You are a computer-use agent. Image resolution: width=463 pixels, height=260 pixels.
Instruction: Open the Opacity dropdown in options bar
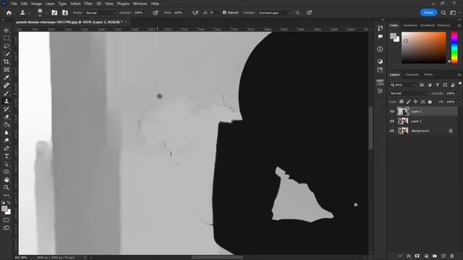147,13
